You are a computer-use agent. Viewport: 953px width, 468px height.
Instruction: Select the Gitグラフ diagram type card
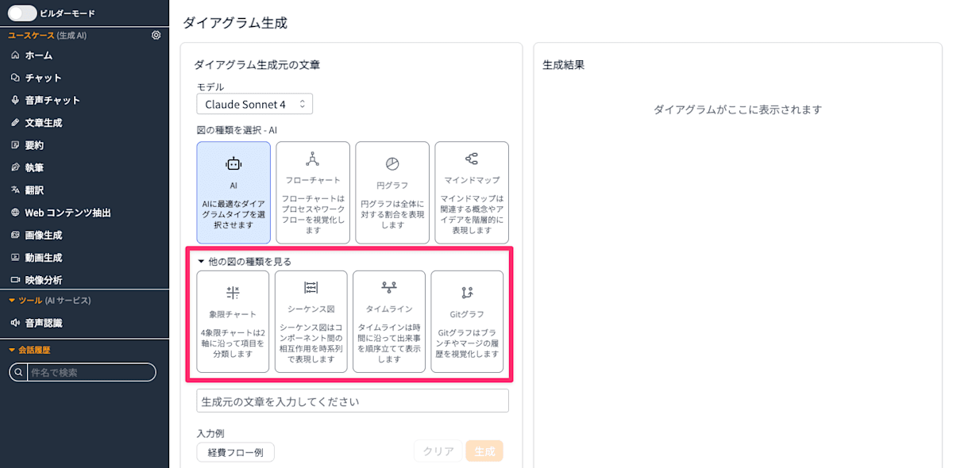click(x=467, y=321)
